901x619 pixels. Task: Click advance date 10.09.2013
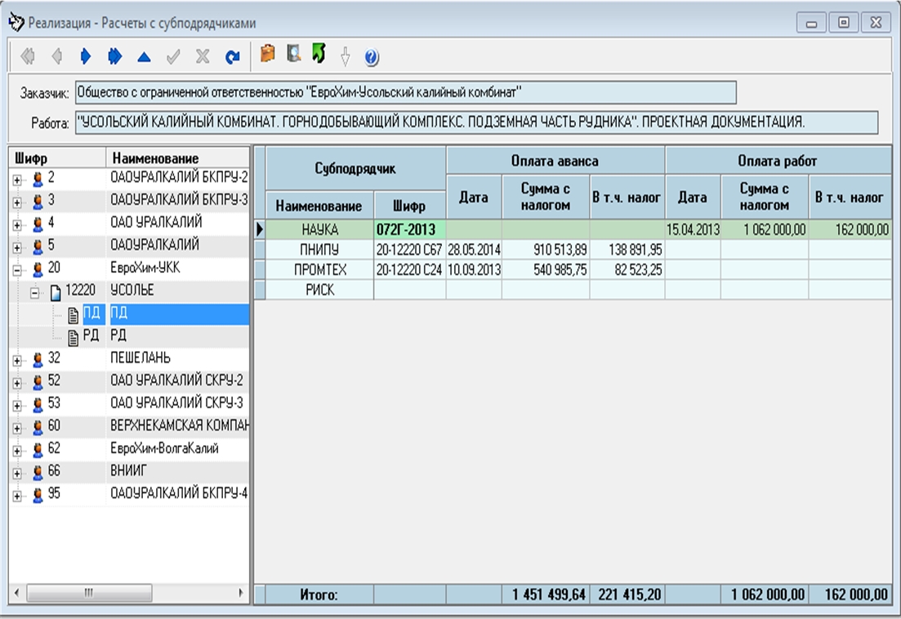[474, 269]
